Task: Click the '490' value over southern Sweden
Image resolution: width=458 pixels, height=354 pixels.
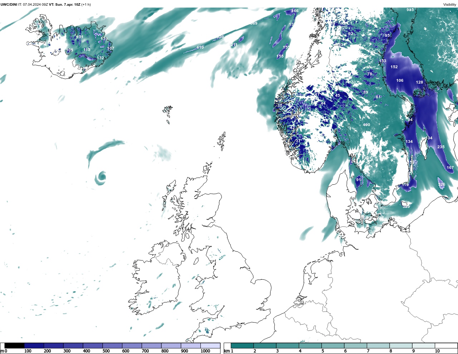Action: (x=366, y=125)
